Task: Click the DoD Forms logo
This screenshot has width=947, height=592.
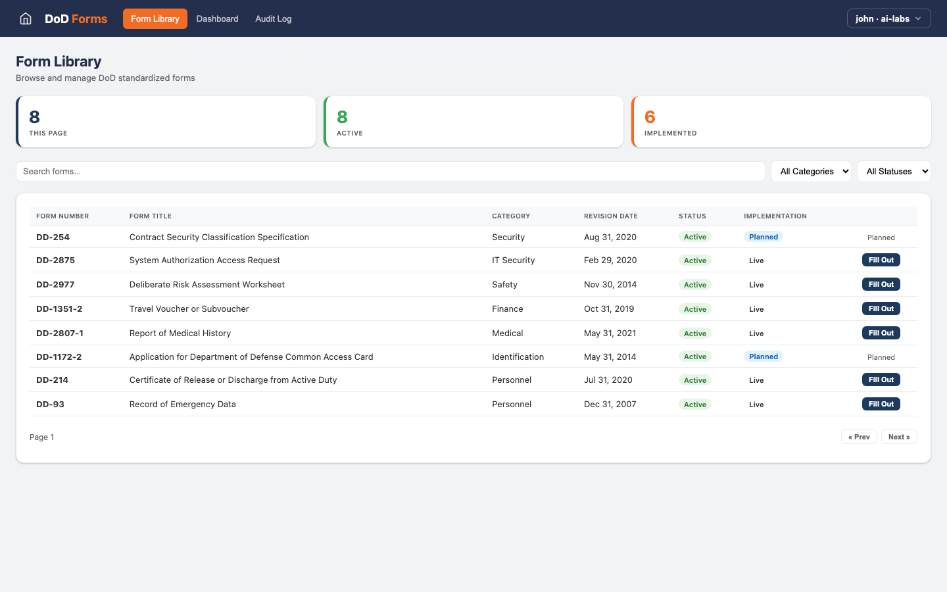Action: 76,18
